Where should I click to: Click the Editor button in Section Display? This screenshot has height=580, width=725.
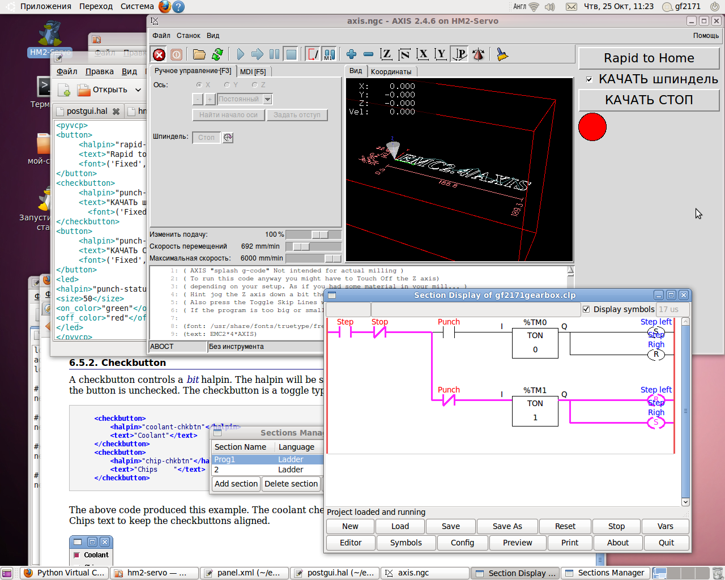tap(351, 543)
